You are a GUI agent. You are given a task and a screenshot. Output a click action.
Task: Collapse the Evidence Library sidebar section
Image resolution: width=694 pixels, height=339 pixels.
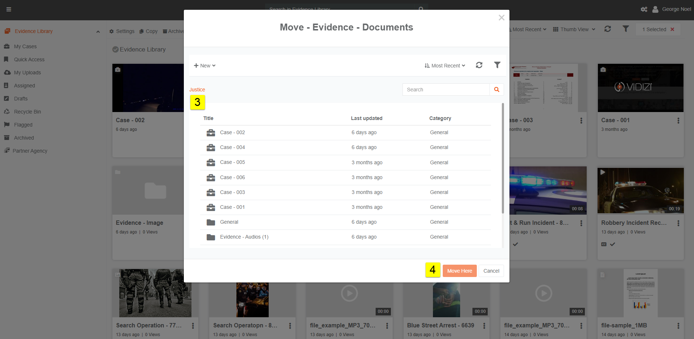tap(98, 32)
